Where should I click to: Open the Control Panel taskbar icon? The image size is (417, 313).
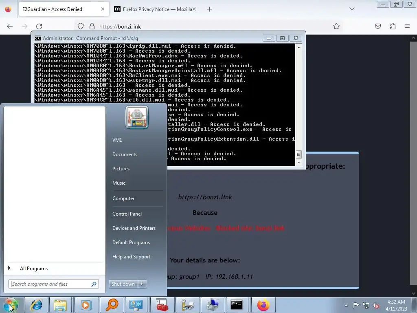point(136,305)
